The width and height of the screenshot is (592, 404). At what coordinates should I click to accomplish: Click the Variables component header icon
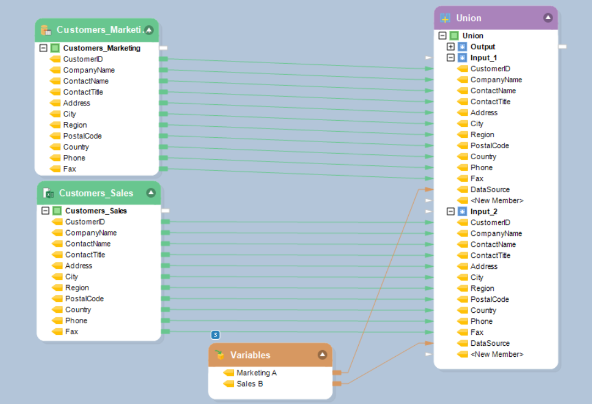tap(219, 355)
